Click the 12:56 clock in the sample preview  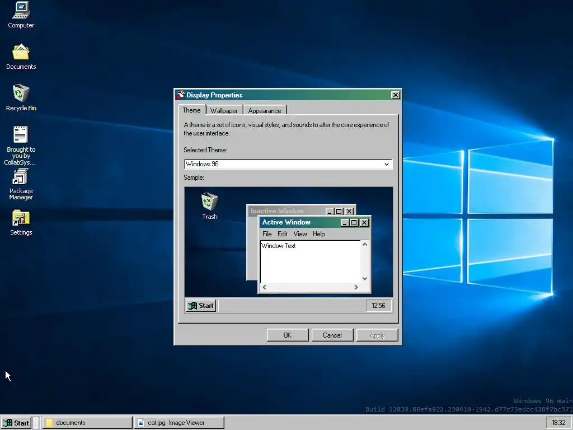click(x=379, y=306)
